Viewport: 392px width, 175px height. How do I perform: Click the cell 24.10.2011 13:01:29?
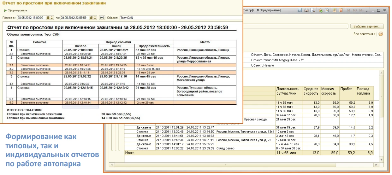(x=170, y=127)
